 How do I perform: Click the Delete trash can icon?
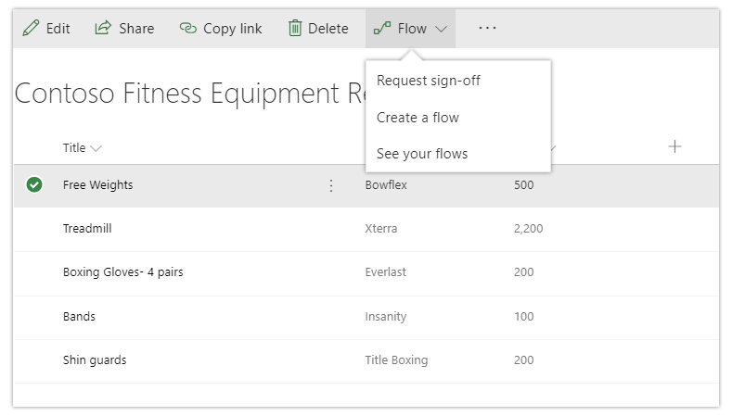tap(295, 29)
